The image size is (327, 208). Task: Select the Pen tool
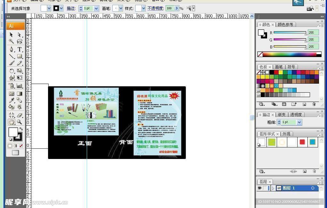coord(12,49)
